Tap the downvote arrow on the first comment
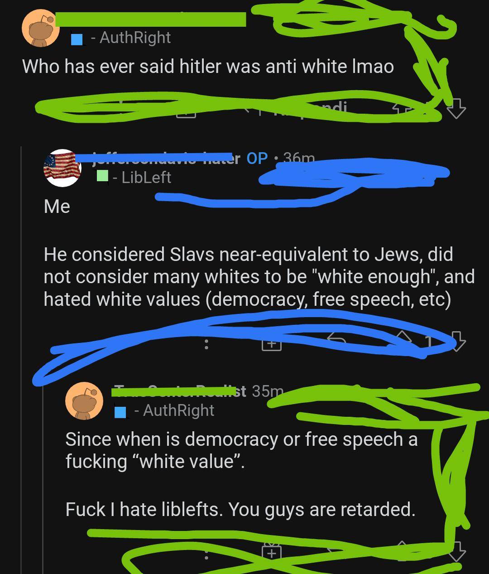The height and width of the screenshot is (574, 489). tap(456, 108)
